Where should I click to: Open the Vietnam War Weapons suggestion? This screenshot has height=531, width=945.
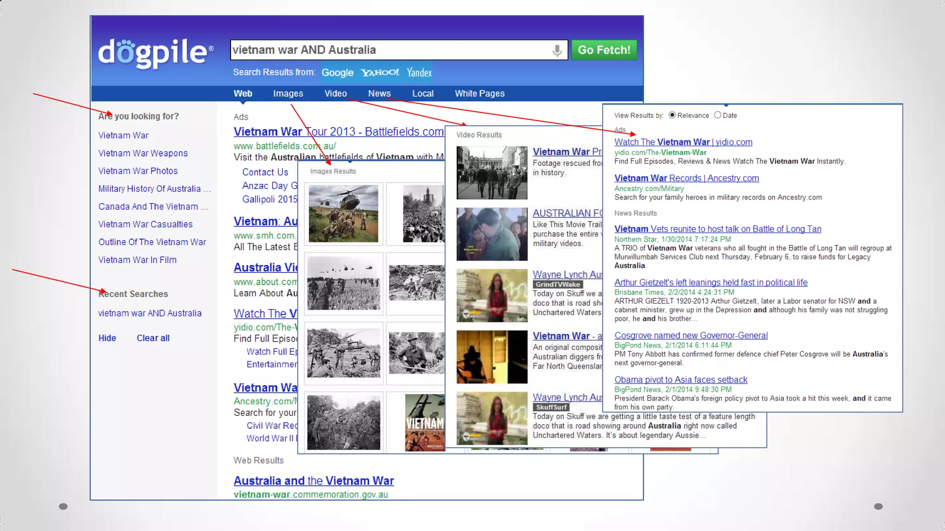[x=143, y=153]
